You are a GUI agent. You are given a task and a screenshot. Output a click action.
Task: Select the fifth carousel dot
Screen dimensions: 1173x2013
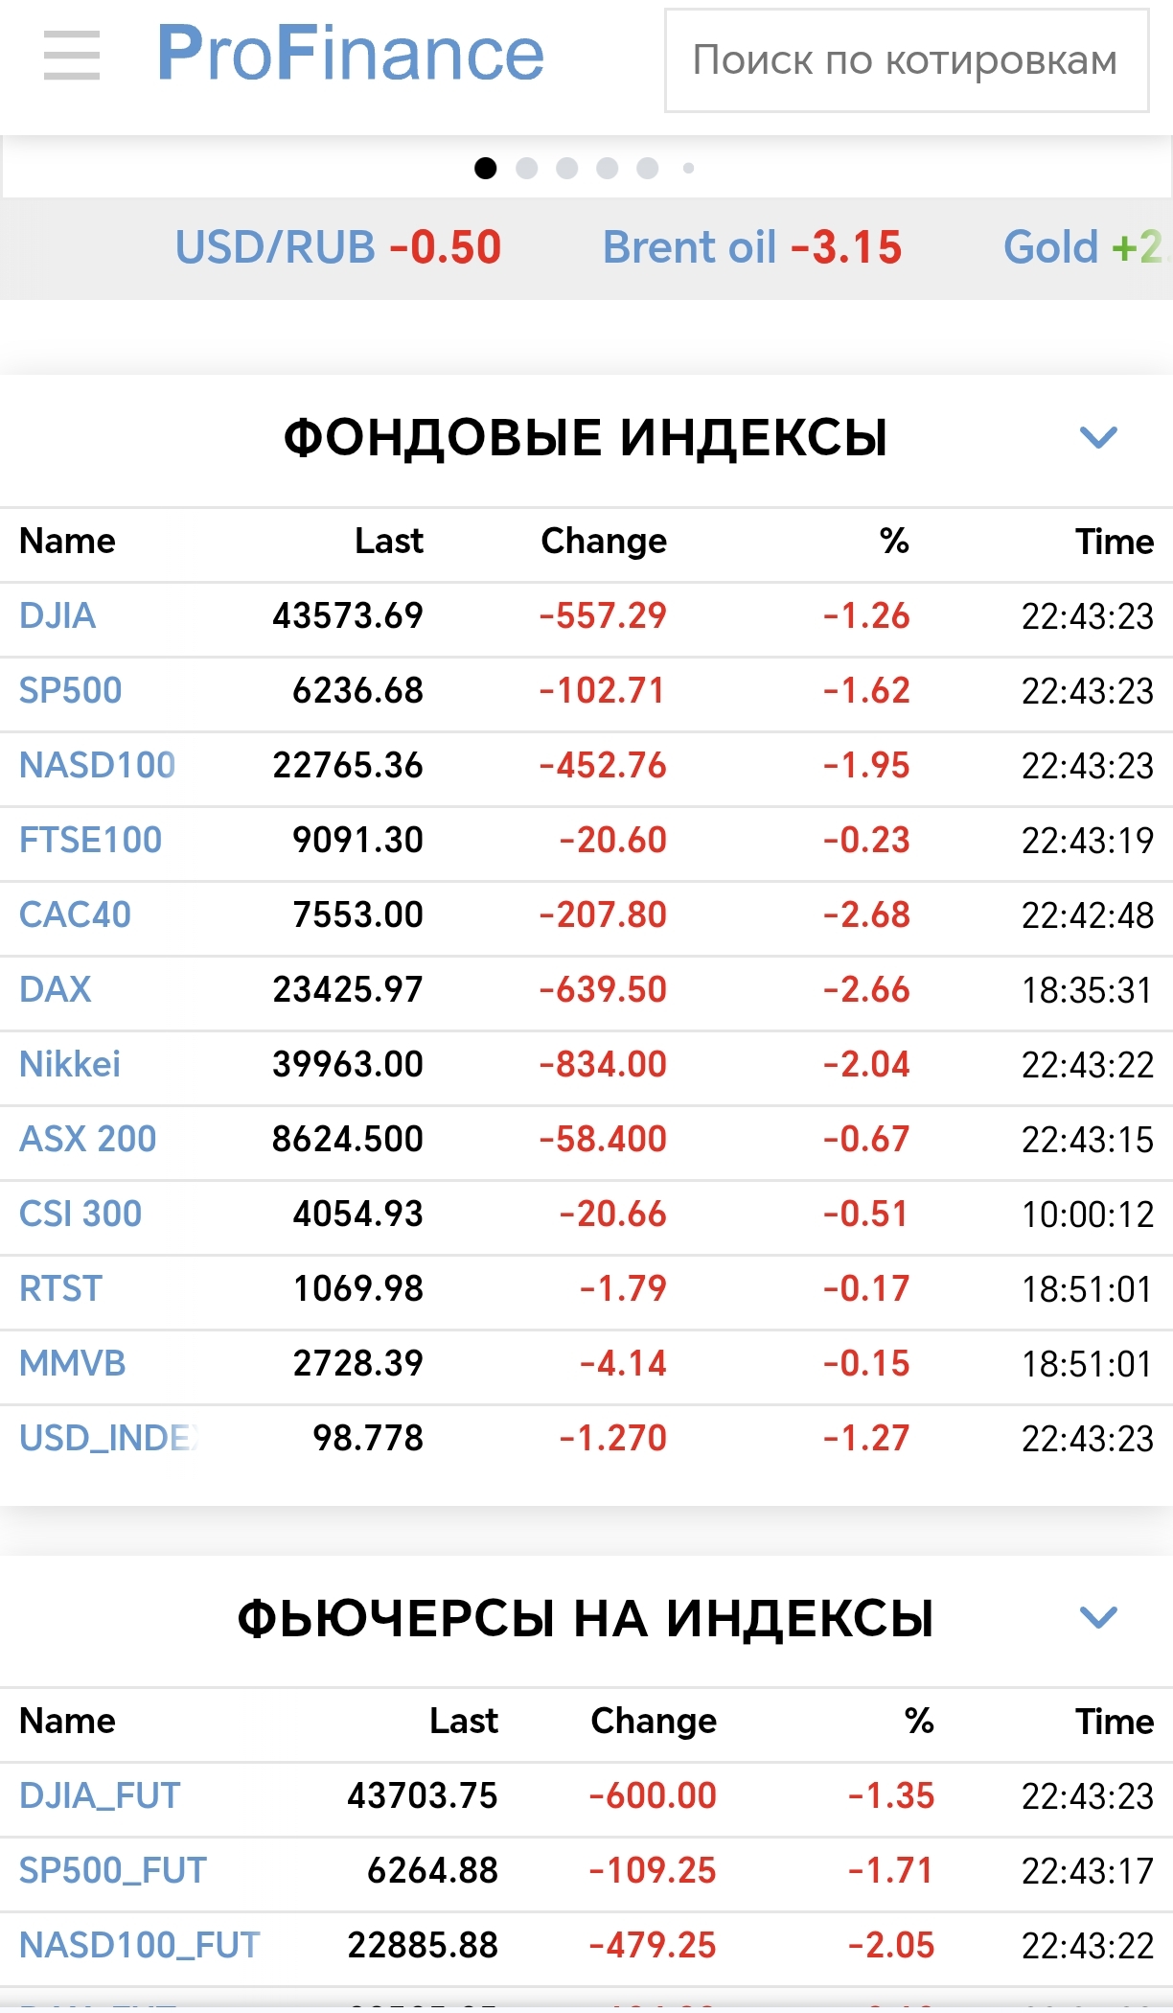tap(648, 169)
